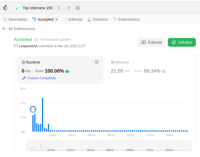Screen dimensions: 200x157
Task: Go to next problem with right chevron
Action: 68,8
